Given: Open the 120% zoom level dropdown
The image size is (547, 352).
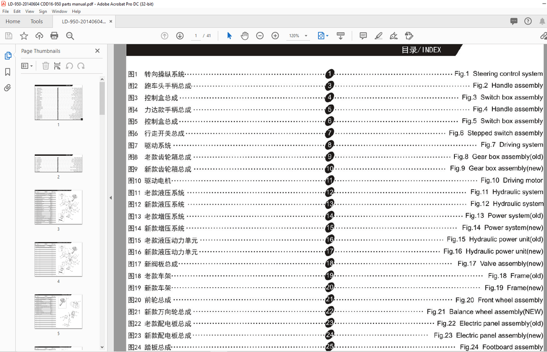Looking at the screenshot, I should pyautogui.click(x=298, y=36).
